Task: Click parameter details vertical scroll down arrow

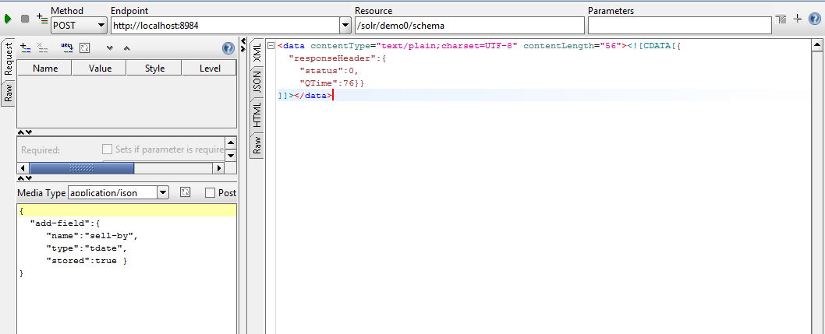Action: tap(231, 156)
